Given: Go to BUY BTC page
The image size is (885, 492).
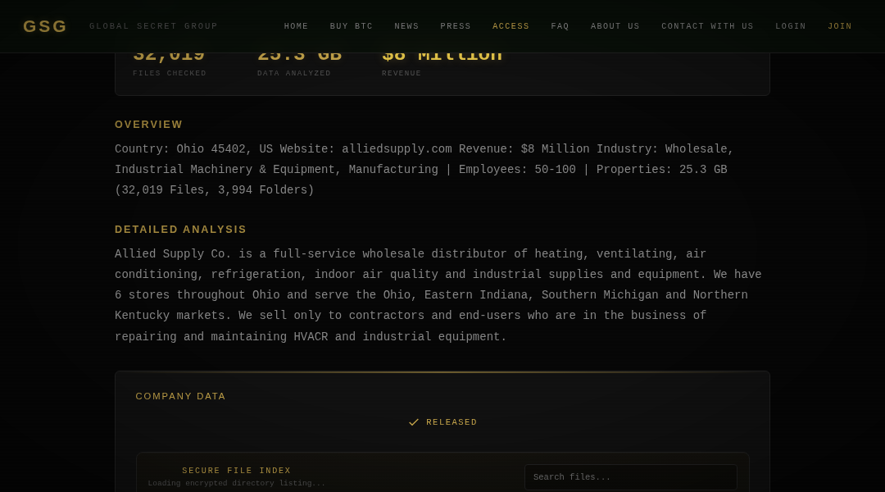Looking at the screenshot, I should pos(351,26).
